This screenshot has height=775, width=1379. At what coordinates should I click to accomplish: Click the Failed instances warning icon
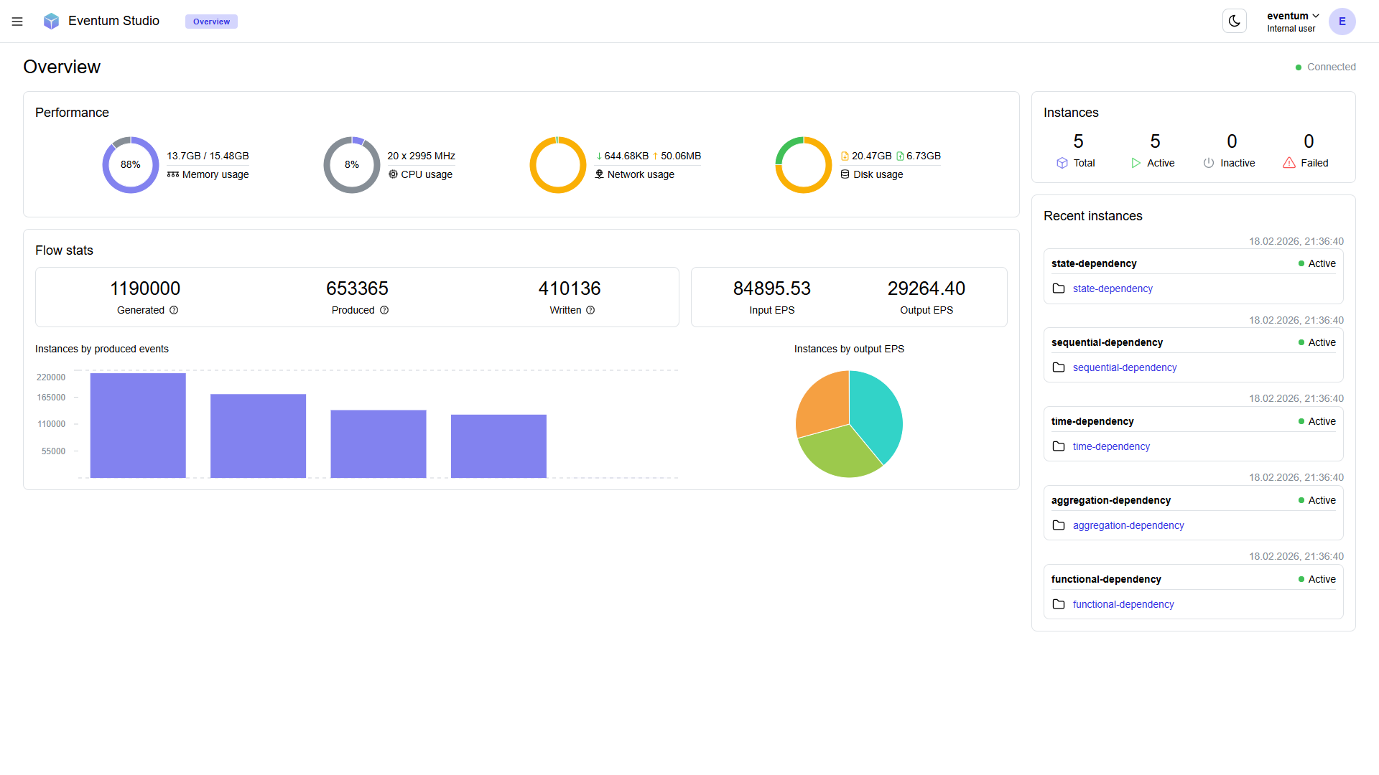pos(1289,163)
